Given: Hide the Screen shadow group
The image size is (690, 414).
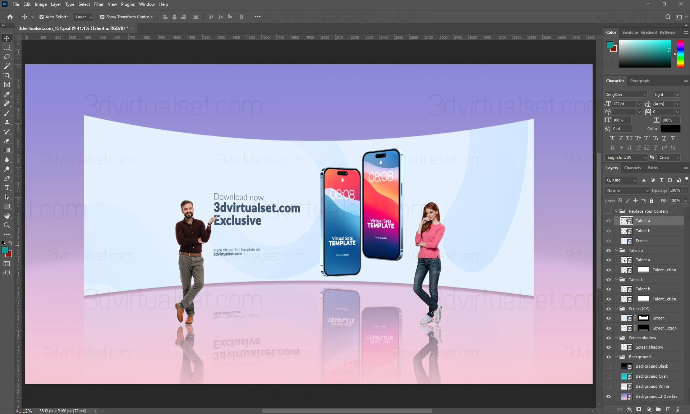Looking at the screenshot, I should click(608, 338).
